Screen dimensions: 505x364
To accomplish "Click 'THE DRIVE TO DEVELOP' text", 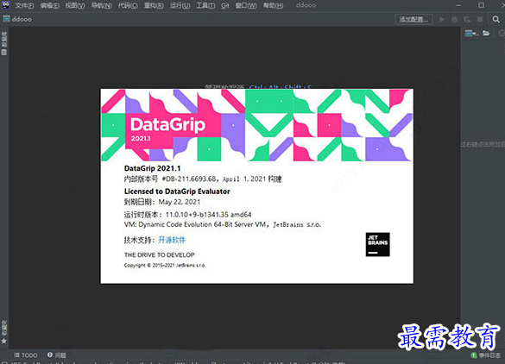I will coord(160,255).
